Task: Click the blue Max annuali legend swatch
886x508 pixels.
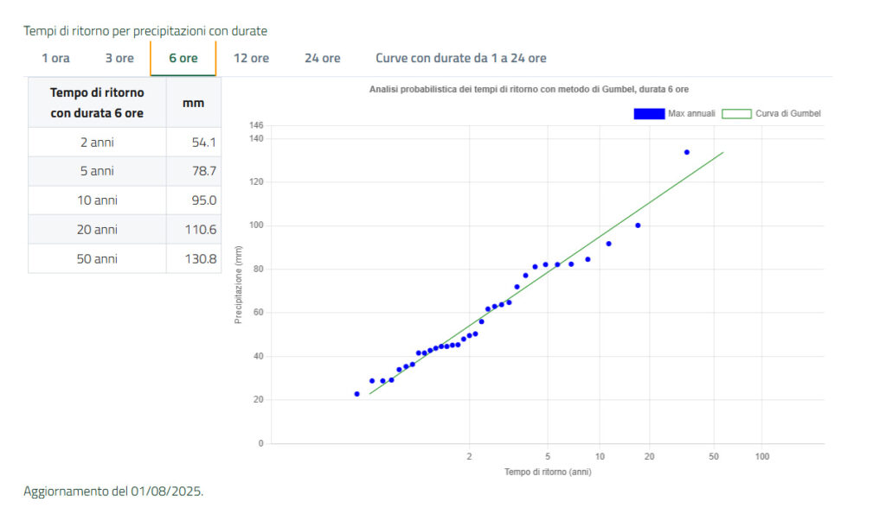Action: (x=649, y=113)
